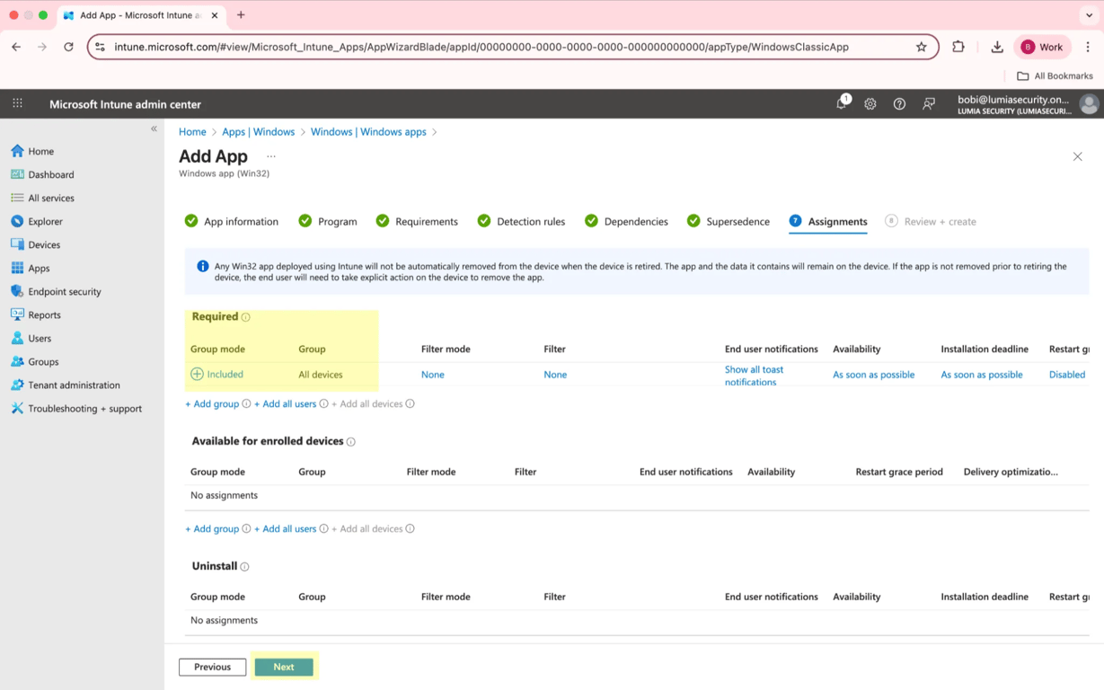Switch to App information step
The image size is (1104, 690).
click(232, 221)
